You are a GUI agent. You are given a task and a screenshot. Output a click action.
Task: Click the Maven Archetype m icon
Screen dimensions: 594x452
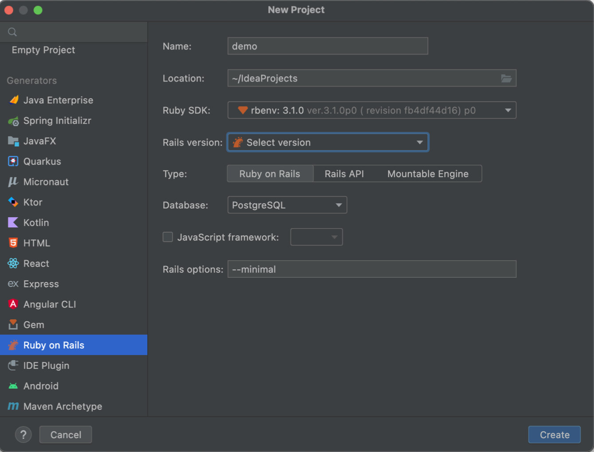click(x=13, y=406)
